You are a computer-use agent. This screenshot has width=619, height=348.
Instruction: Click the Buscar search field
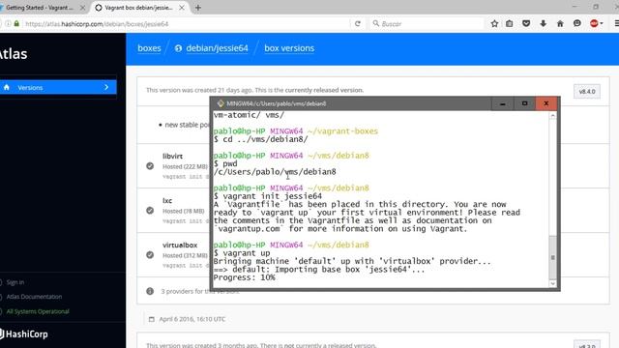pos(427,23)
